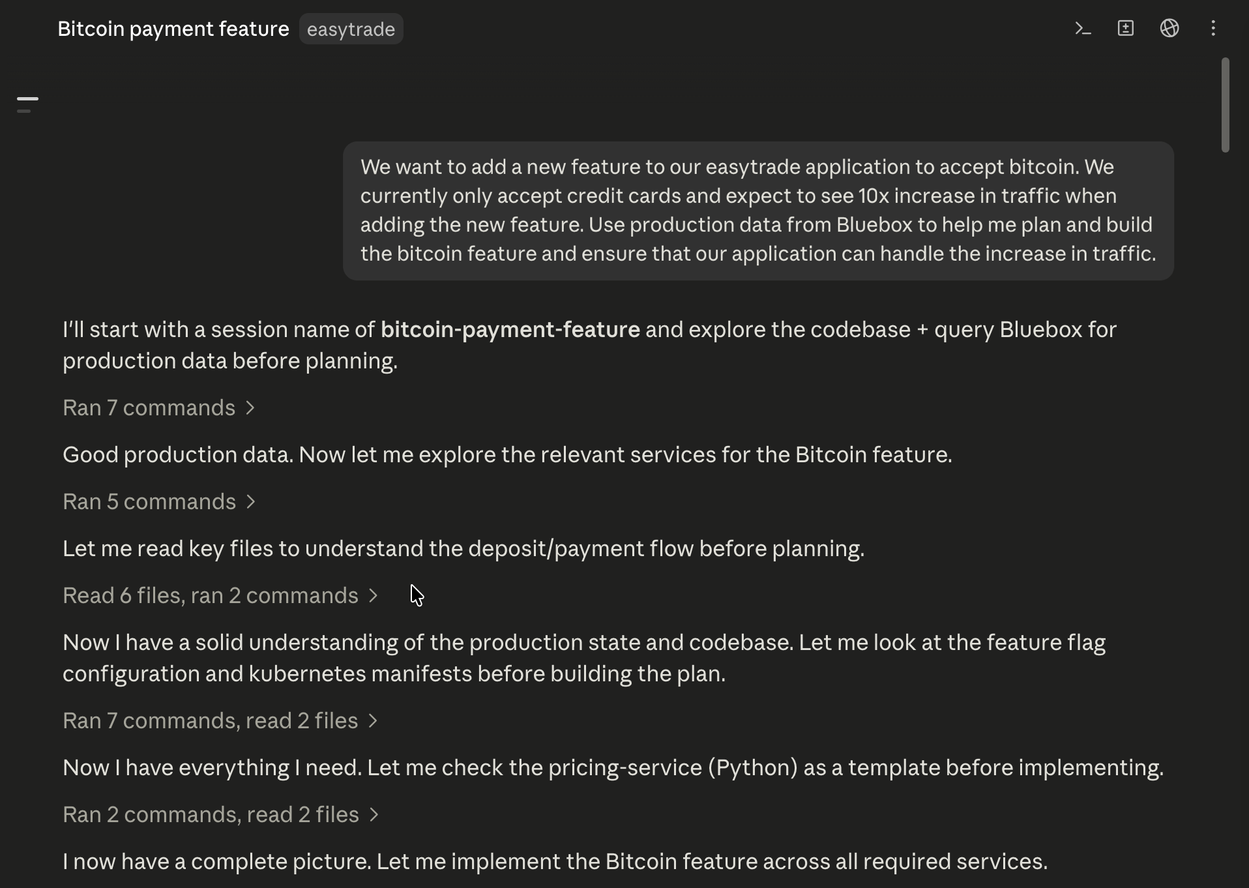Click chevron next to "Ran 5 commands"
The width and height of the screenshot is (1249, 888).
250,502
